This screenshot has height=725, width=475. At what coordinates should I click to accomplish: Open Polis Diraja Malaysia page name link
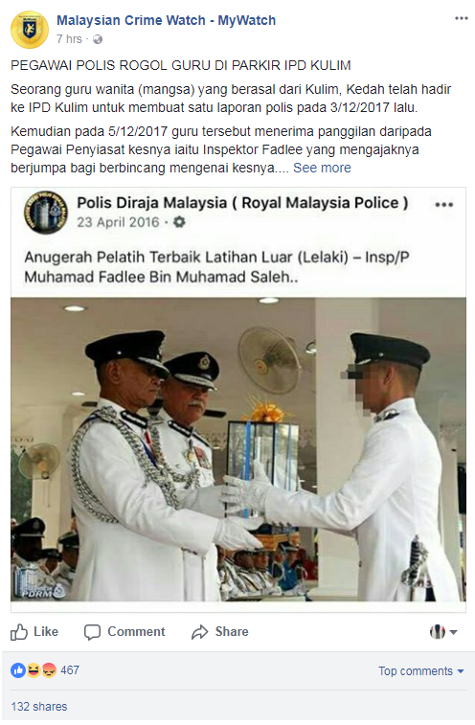click(242, 202)
